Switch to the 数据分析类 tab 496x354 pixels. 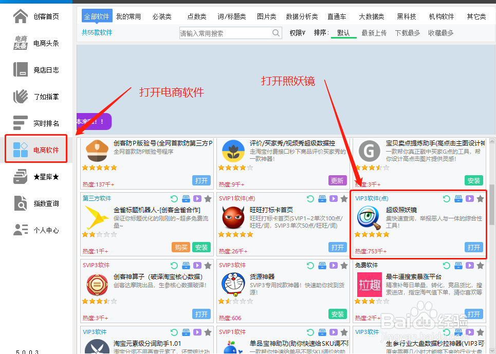[x=302, y=16]
